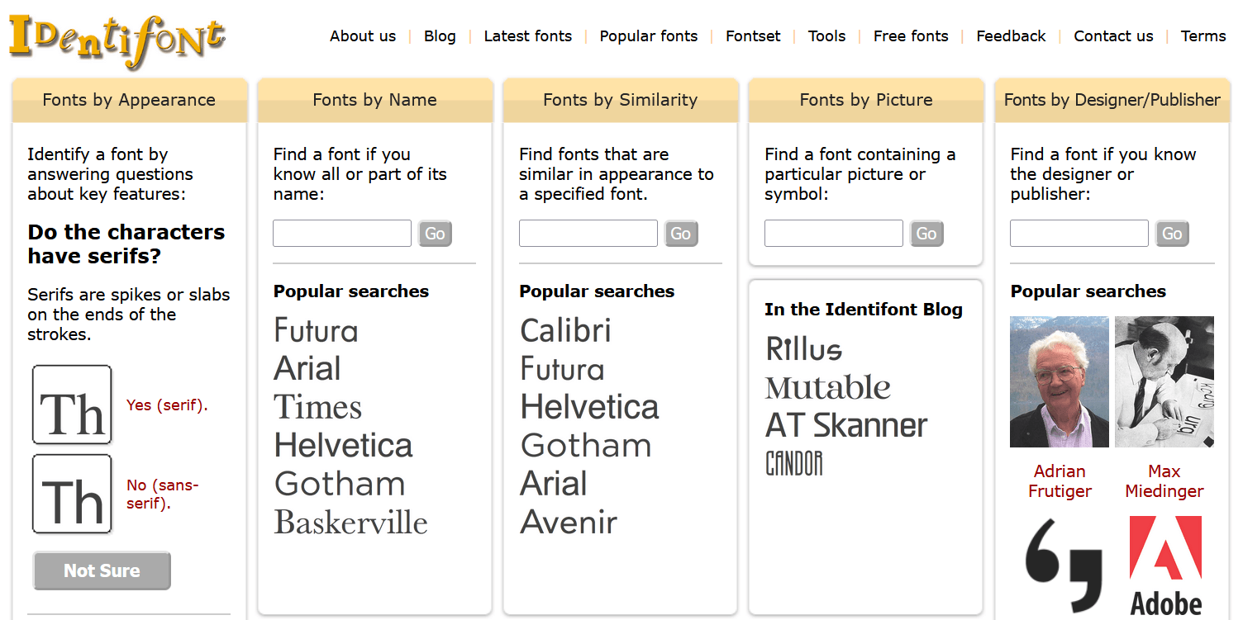
Task: Open the Futura sample under Fonts by Name
Action: click(x=317, y=330)
